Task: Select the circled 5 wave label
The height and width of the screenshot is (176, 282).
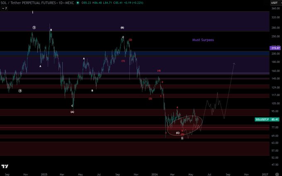Action: pyautogui.click(x=34, y=27)
